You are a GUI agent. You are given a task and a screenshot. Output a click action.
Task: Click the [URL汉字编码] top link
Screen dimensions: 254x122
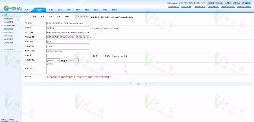pyautogui.click(x=187, y=6)
